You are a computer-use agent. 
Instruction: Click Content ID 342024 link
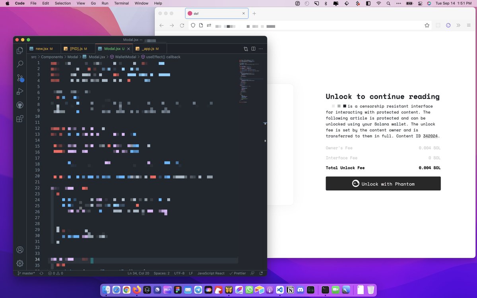point(430,136)
